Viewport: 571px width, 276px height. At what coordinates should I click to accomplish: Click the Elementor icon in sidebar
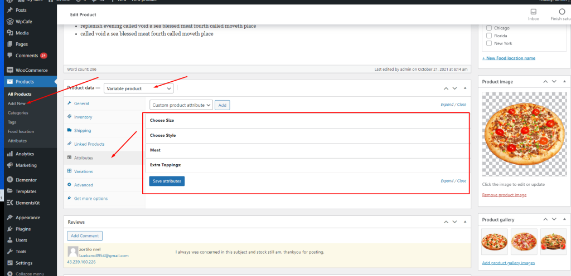click(x=10, y=180)
